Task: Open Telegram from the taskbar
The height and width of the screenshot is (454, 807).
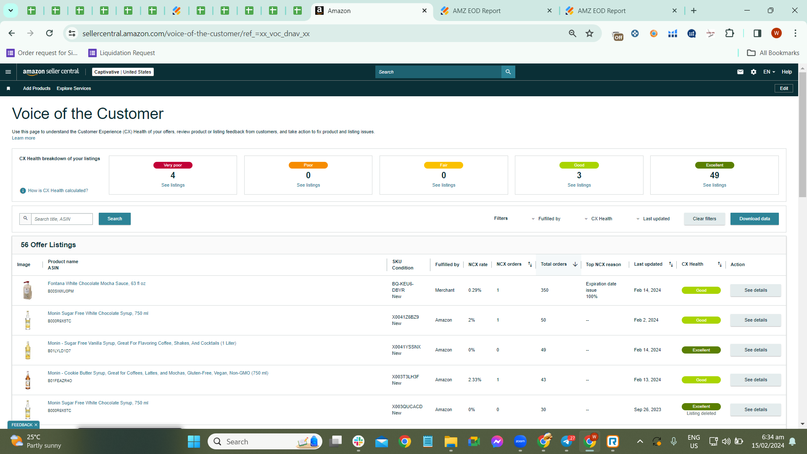Action: pos(567,441)
